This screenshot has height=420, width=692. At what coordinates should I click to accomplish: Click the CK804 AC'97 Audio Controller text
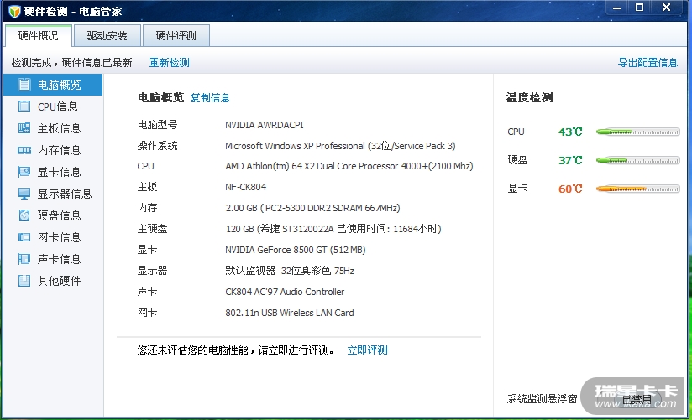pyautogui.click(x=285, y=292)
